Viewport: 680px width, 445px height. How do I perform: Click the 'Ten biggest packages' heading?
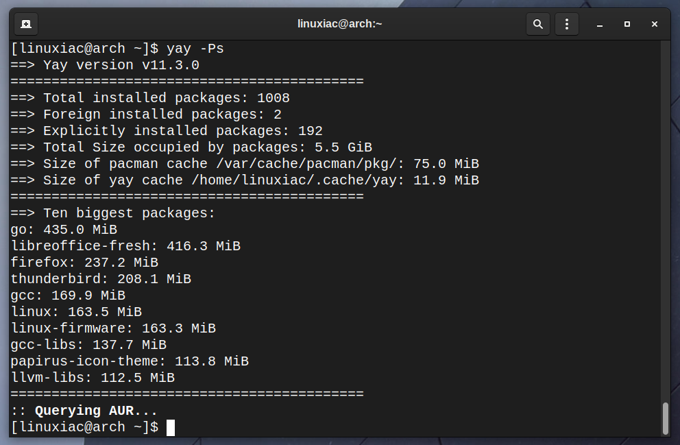point(130,213)
